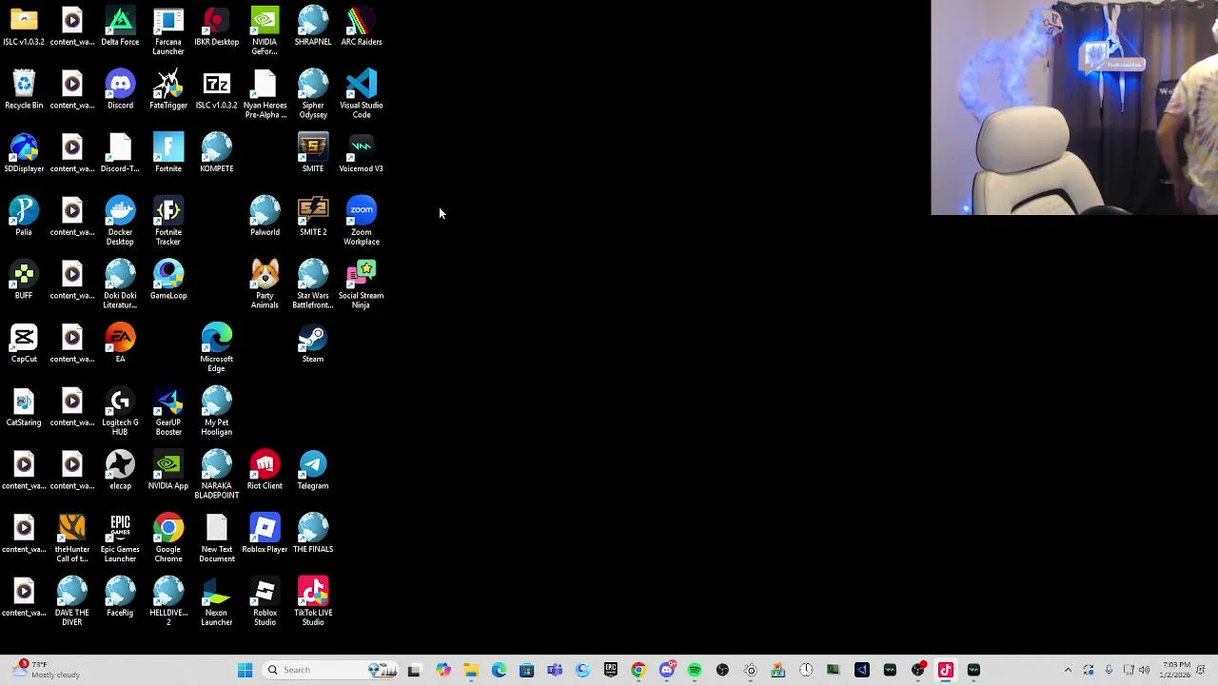Viewport: 1218px width, 685px height.
Task: Select the NARAKA BLADEPOINT icon
Action: pos(216,475)
